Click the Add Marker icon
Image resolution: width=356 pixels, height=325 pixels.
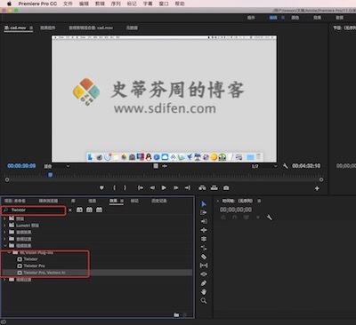(x=101, y=188)
